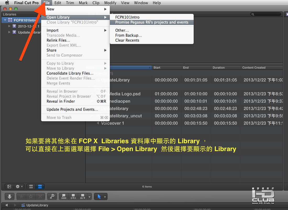Open the Window menu
Screen dimensions: 288x210
pyautogui.click(x=141, y=3)
